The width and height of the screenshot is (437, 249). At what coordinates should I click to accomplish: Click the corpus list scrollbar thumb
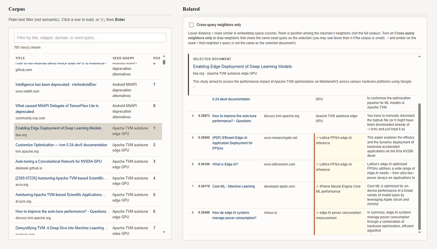164,62
